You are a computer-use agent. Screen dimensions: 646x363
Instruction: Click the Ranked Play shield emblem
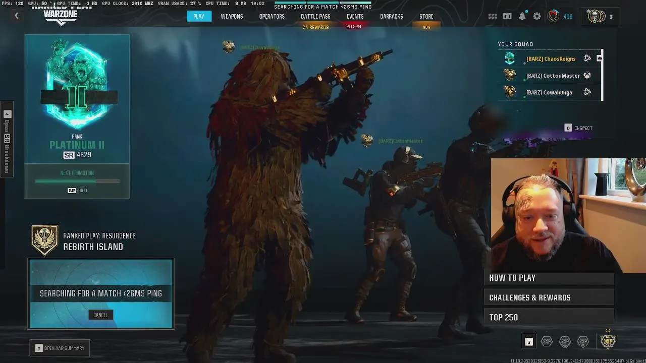[x=45, y=240]
